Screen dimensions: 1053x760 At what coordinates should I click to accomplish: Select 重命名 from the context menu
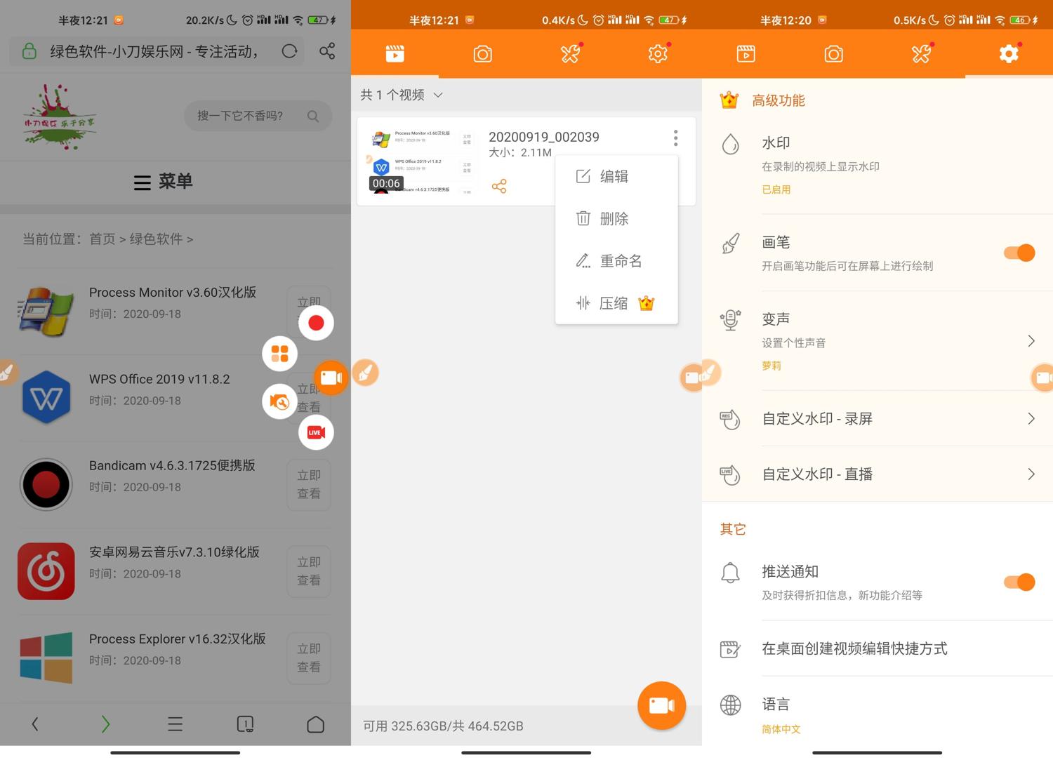621,261
